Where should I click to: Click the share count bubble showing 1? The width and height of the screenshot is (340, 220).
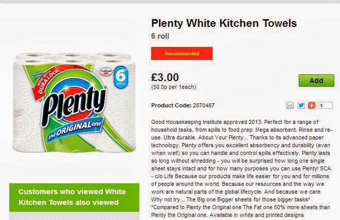pyautogui.click(x=325, y=106)
